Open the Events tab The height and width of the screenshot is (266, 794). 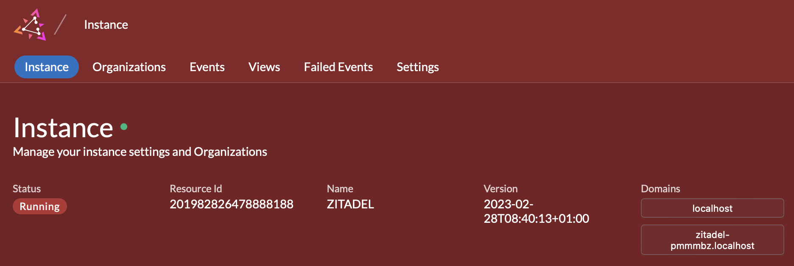(x=207, y=67)
